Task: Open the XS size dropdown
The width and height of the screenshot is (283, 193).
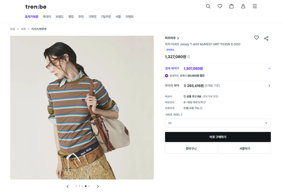Action: pyautogui.click(x=218, y=123)
